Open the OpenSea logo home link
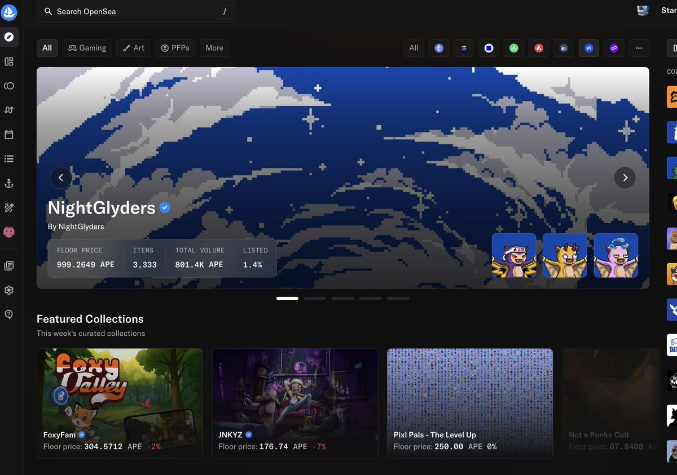This screenshot has height=475, width=677. 9,11
